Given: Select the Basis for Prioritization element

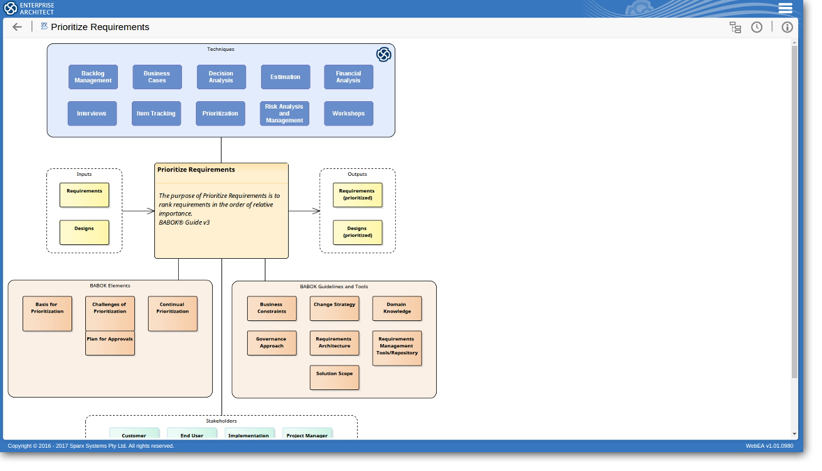Looking at the screenshot, I should point(47,313).
